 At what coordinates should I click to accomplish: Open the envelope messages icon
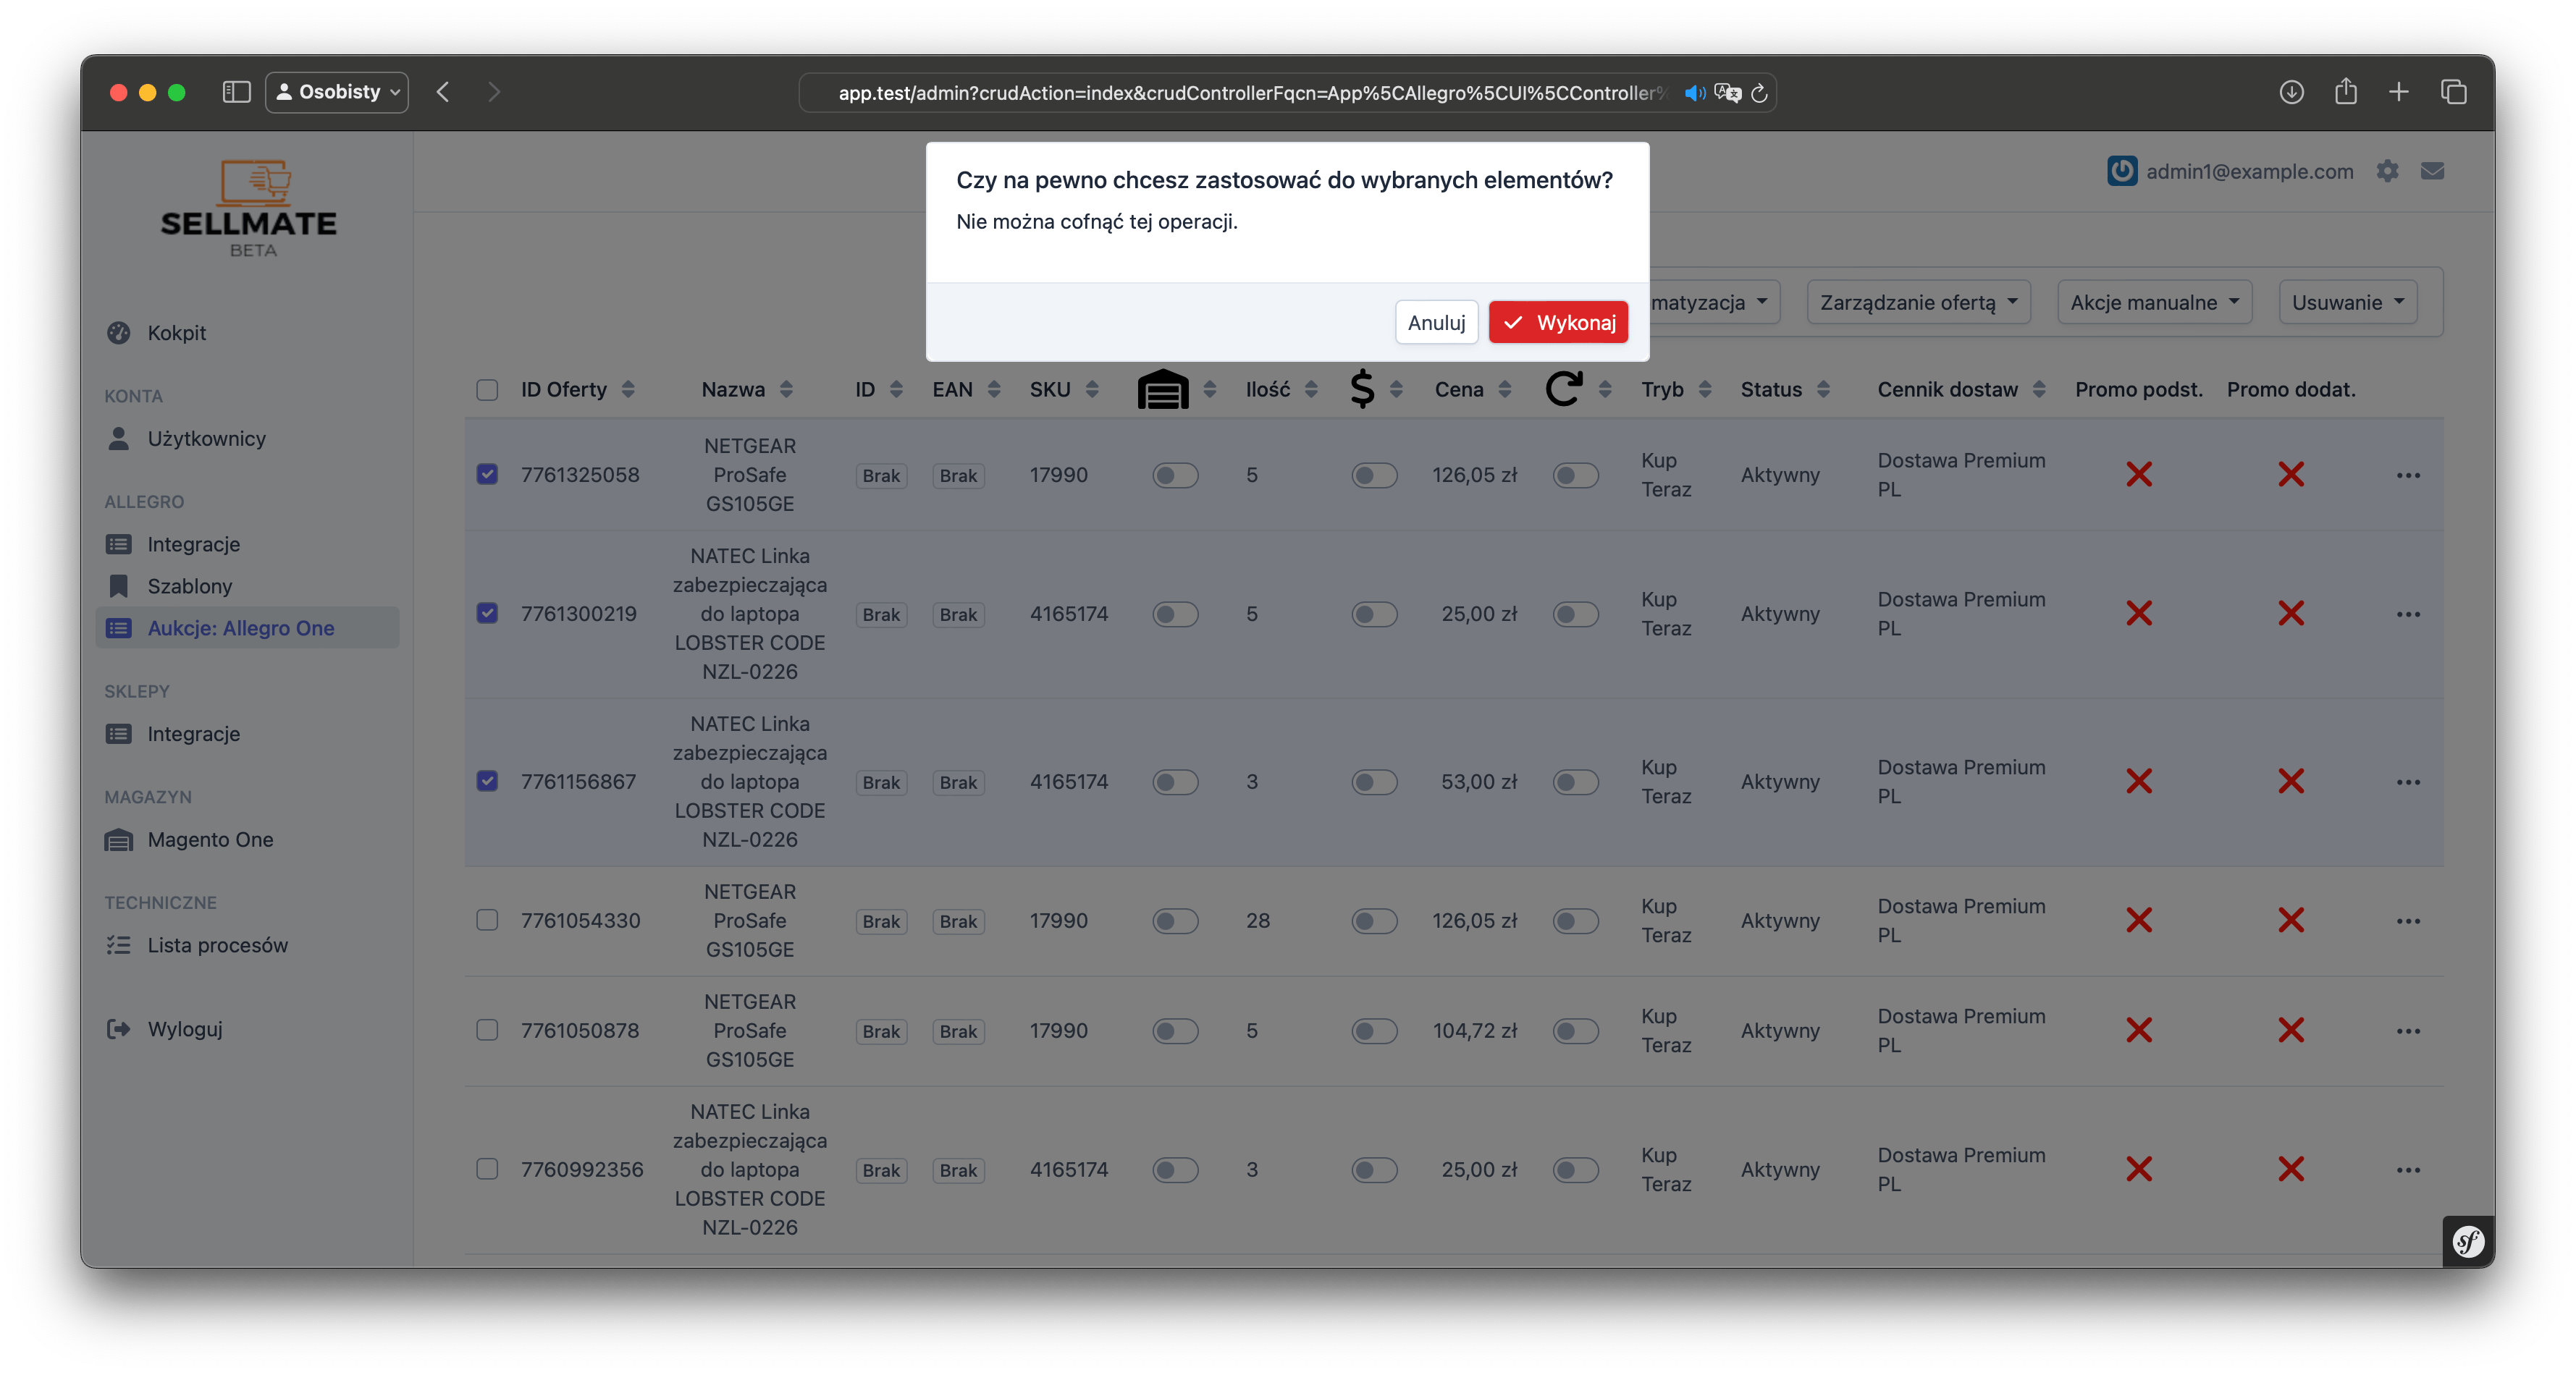2432,172
